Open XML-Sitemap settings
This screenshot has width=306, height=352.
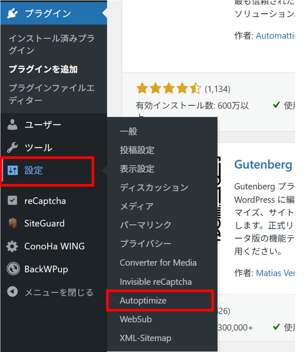[x=145, y=338]
